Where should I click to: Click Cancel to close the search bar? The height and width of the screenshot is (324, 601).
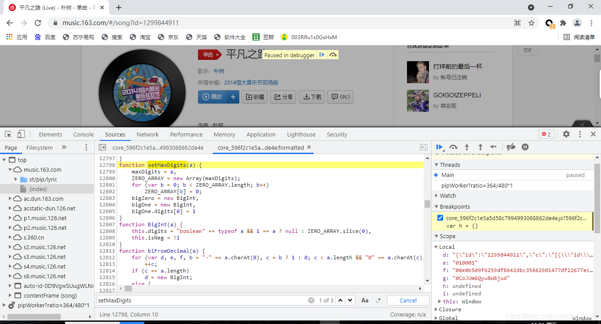tap(408, 300)
